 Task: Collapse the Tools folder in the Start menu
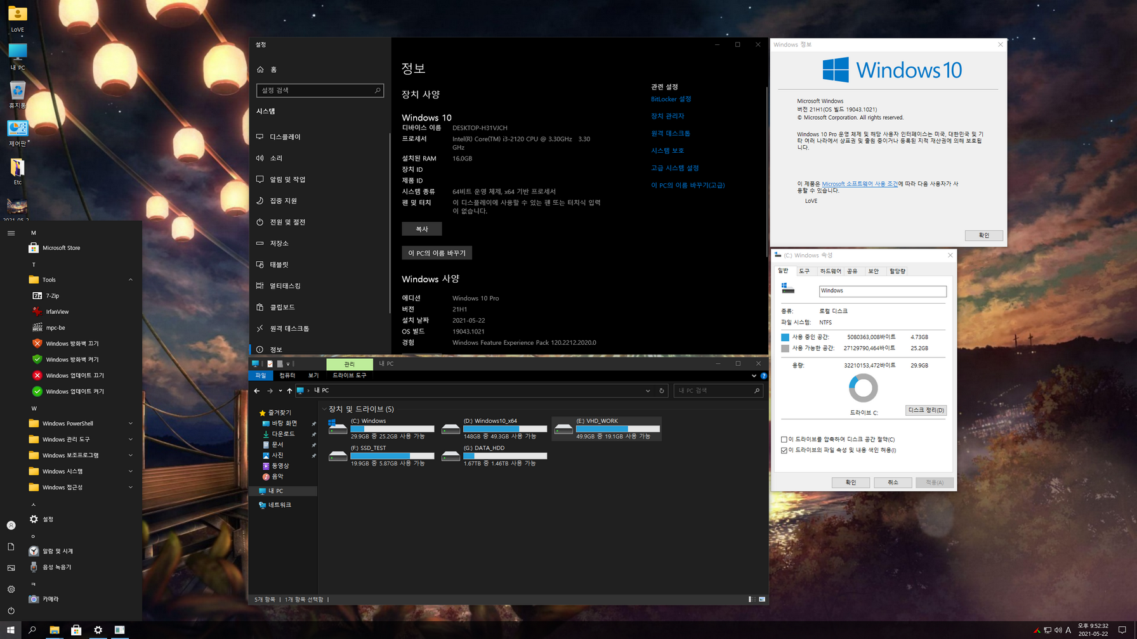click(x=131, y=280)
